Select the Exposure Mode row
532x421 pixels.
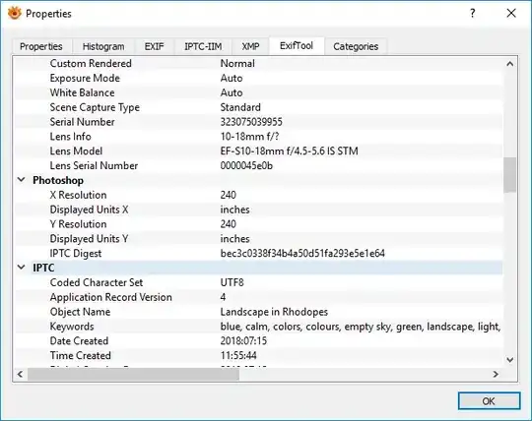pos(258,78)
